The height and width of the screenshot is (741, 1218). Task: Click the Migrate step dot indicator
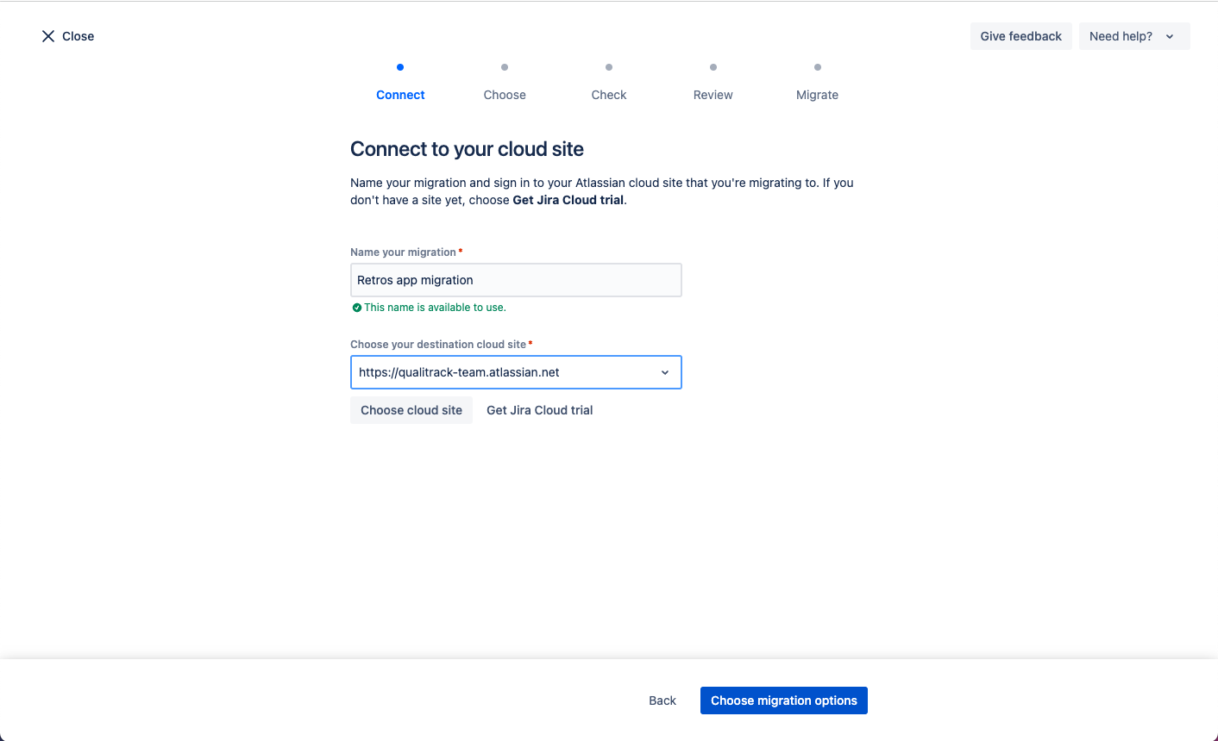(x=818, y=67)
